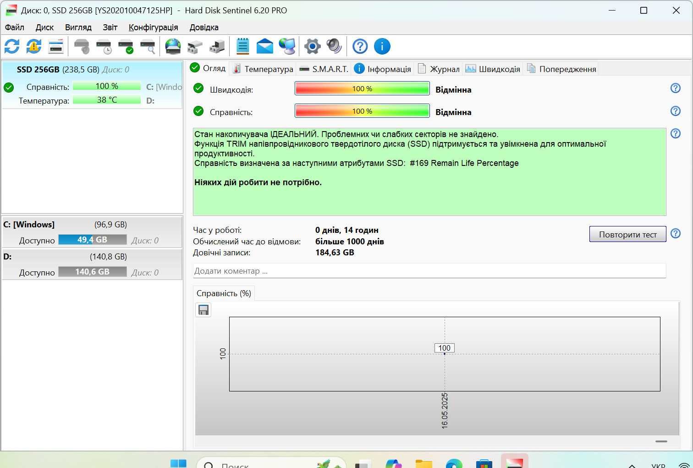
Task: Select the D: partition row
Action: pos(92,264)
